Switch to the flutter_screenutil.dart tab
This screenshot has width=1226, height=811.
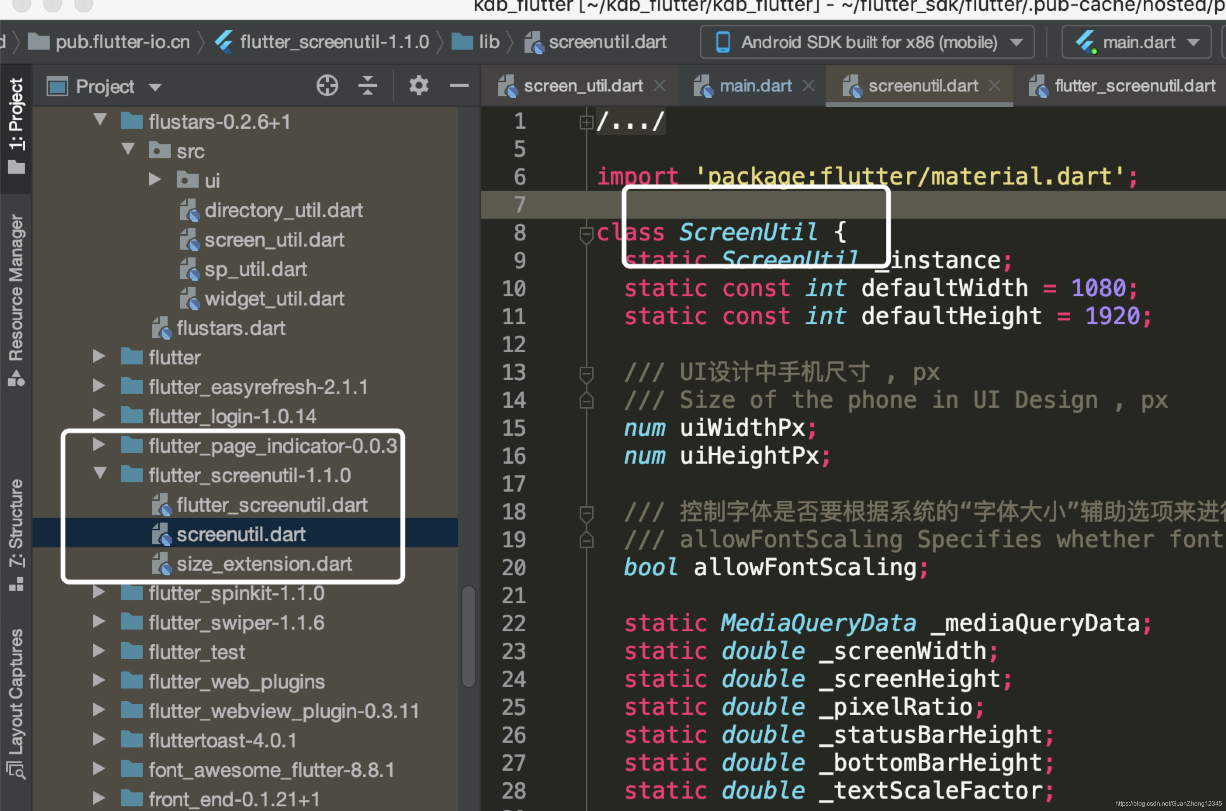pos(1134,85)
